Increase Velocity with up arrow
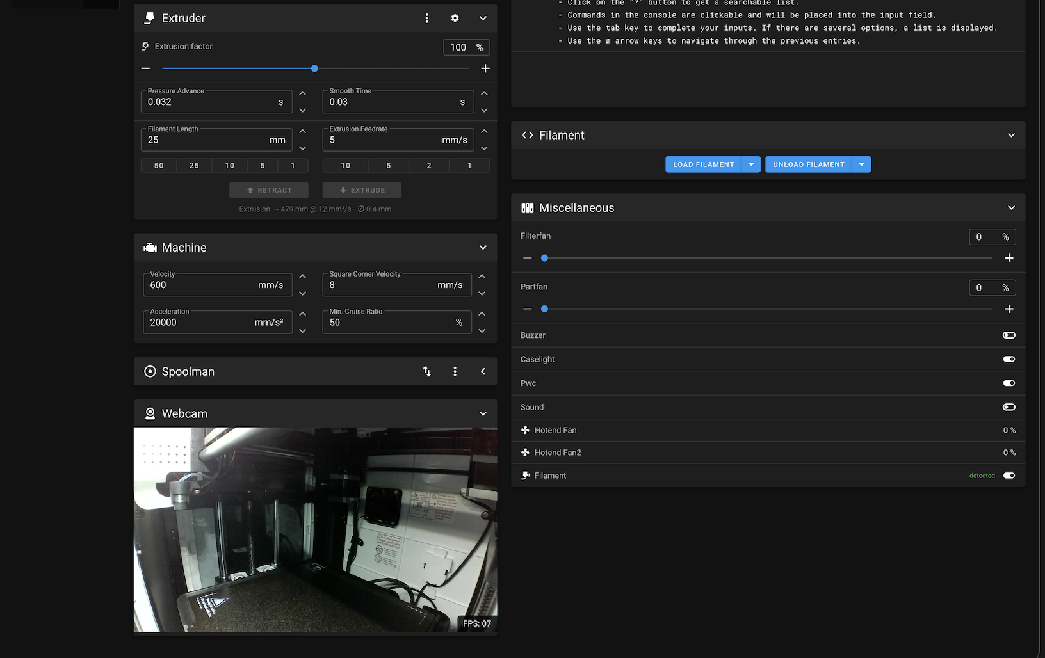This screenshot has width=1045, height=658. tap(303, 277)
